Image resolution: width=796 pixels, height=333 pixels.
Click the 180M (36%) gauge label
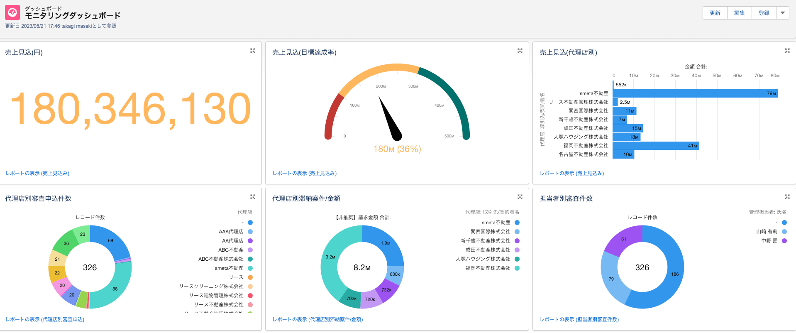click(x=397, y=149)
